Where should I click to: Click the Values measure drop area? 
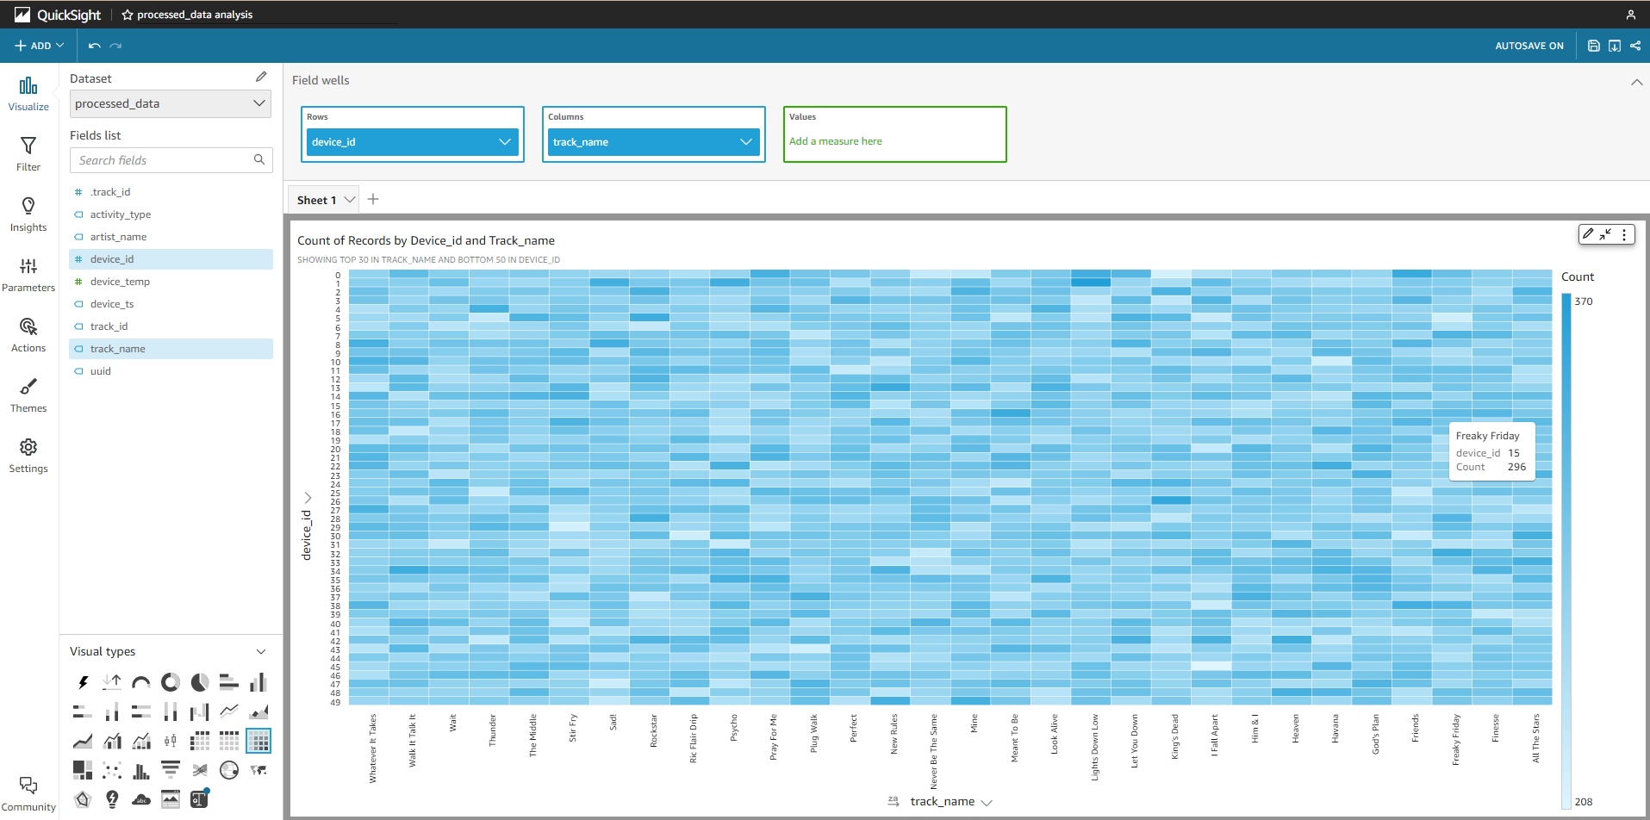coord(895,134)
